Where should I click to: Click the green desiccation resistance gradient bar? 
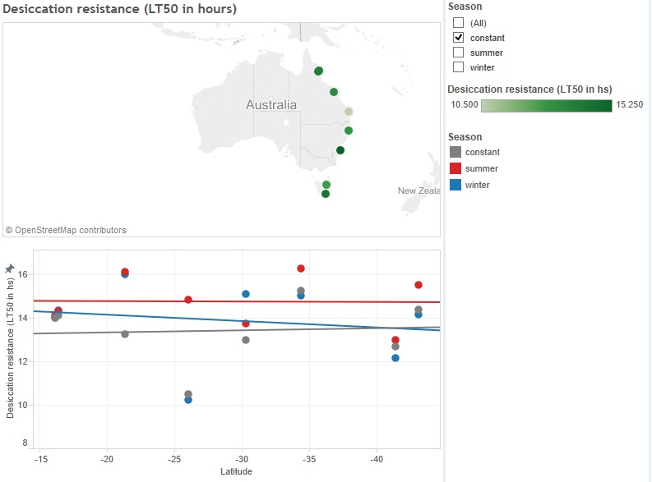pyautogui.click(x=546, y=105)
